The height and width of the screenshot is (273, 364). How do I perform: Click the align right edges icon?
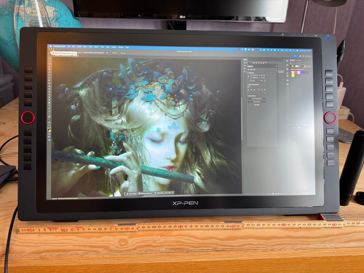(254, 89)
